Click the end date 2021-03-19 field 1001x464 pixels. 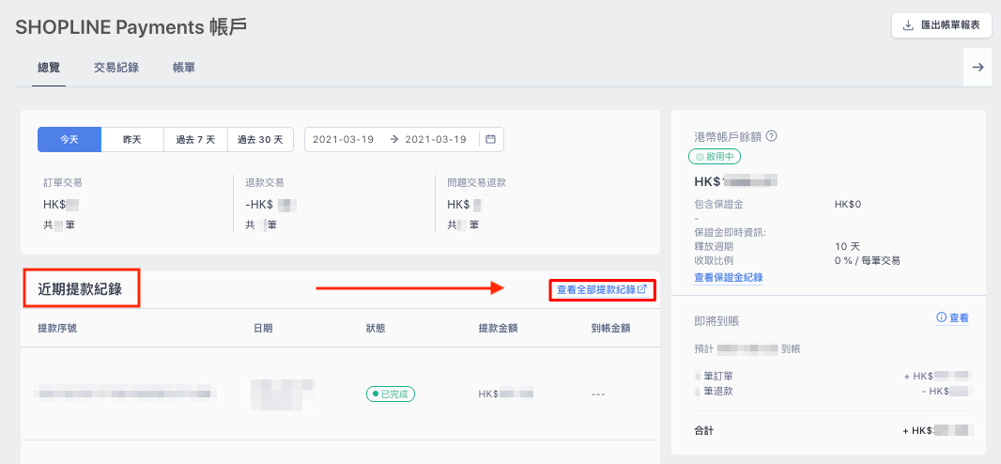click(x=436, y=139)
